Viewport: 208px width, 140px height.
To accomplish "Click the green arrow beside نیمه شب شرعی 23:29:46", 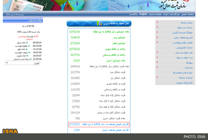I will 31,59.
